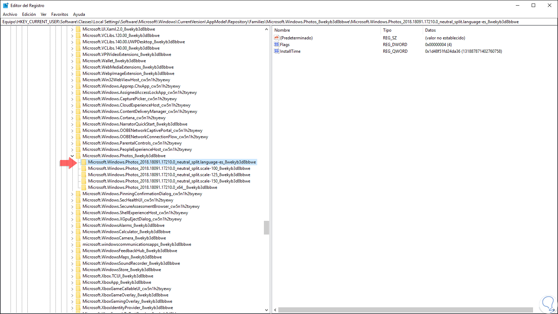Sort values by Datos column header
This screenshot has height=314, width=558.
click(490, 30)
